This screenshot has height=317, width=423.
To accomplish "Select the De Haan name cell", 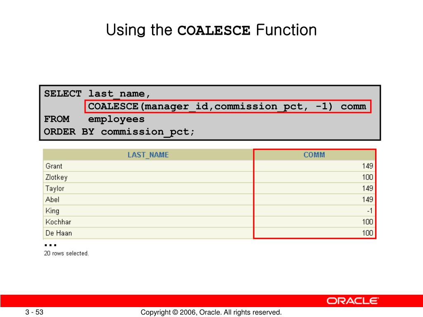I will pos(148,233).
